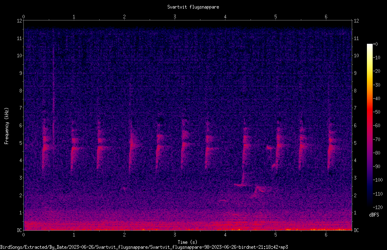Click the "Frequency (kHz)" axis label
The image size is (387, 250).
7,126
